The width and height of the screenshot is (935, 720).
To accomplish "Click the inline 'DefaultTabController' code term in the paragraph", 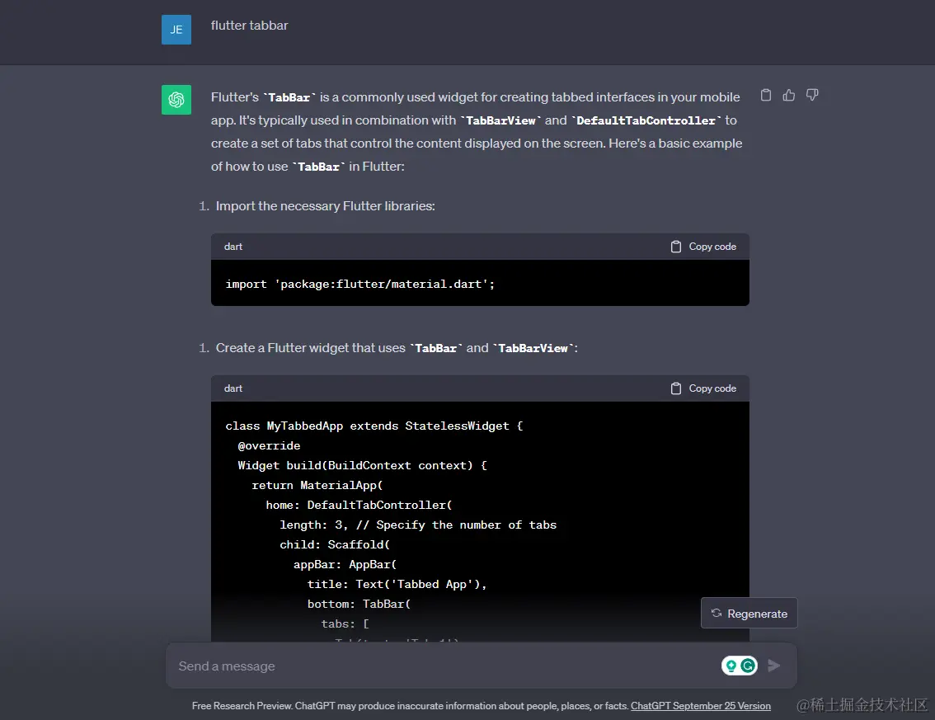I will click(x=646, y=120).
